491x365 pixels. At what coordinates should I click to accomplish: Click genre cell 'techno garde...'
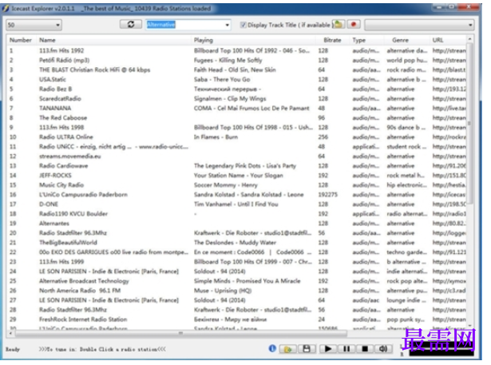coord(406,252)
